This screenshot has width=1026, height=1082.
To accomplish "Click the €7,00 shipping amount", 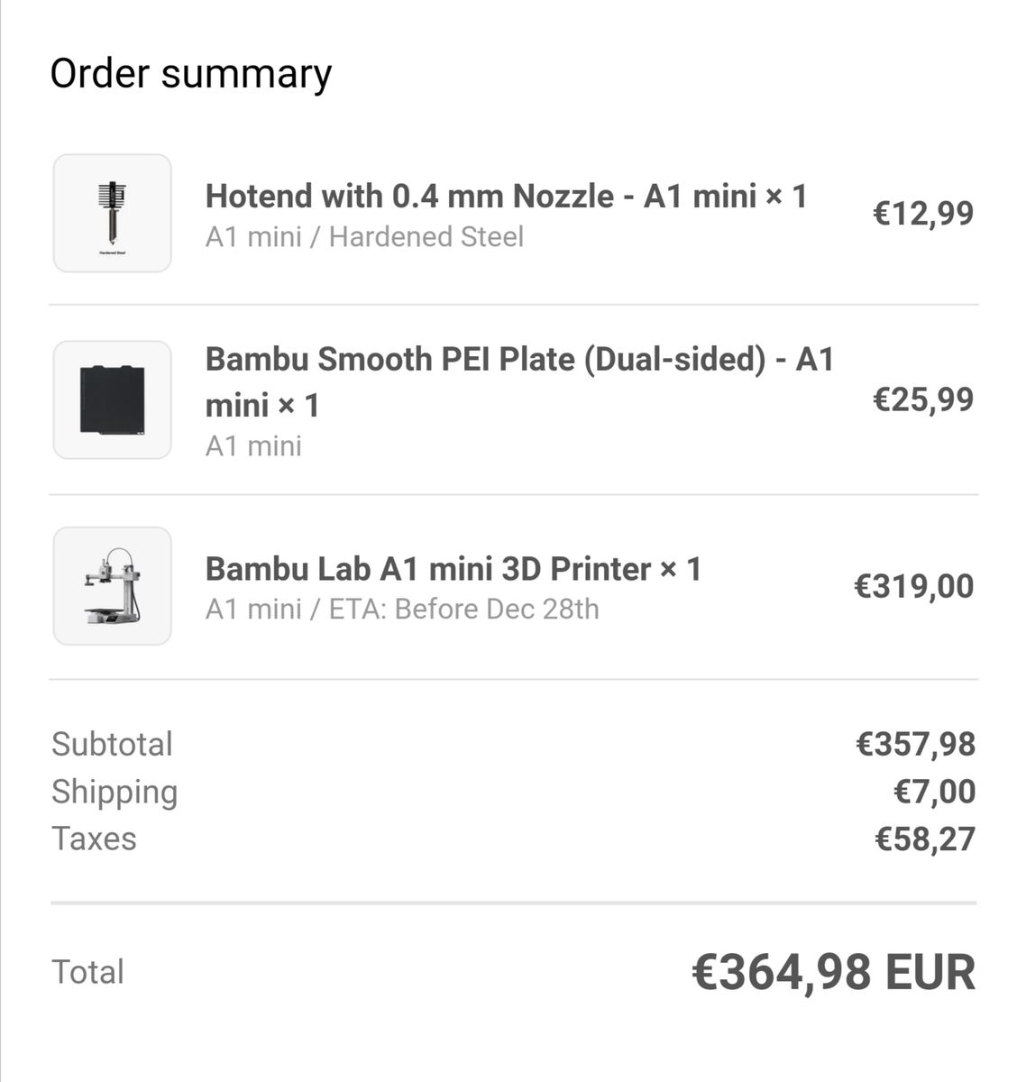I will pos(934,792).
